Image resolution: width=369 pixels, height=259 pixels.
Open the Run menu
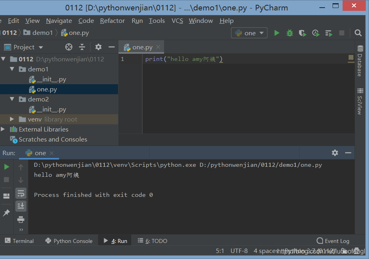click(x=137, y=21)
